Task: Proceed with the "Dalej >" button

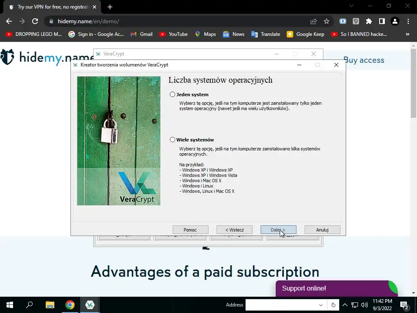Action: click(279, 230)
